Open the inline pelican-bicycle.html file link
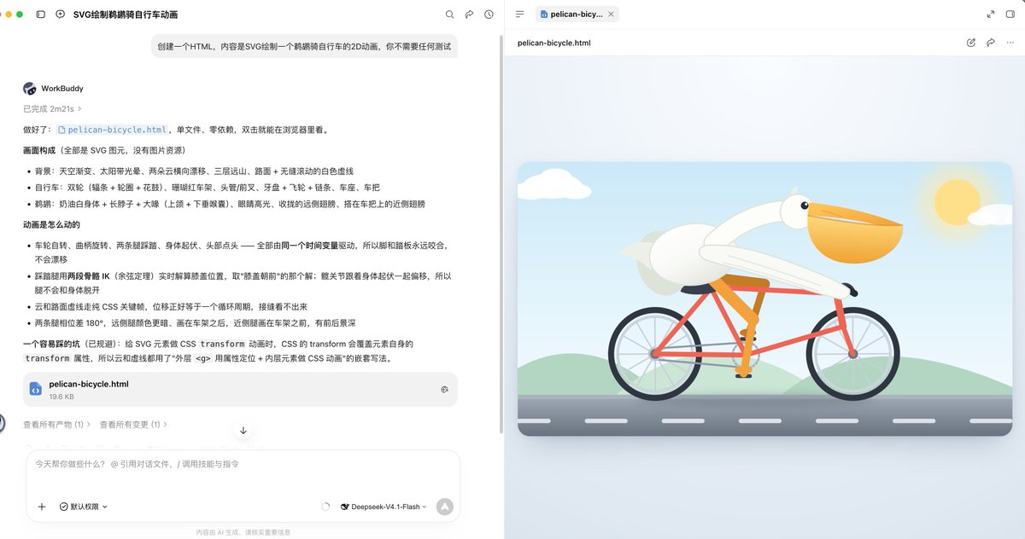 pos(112,130)
